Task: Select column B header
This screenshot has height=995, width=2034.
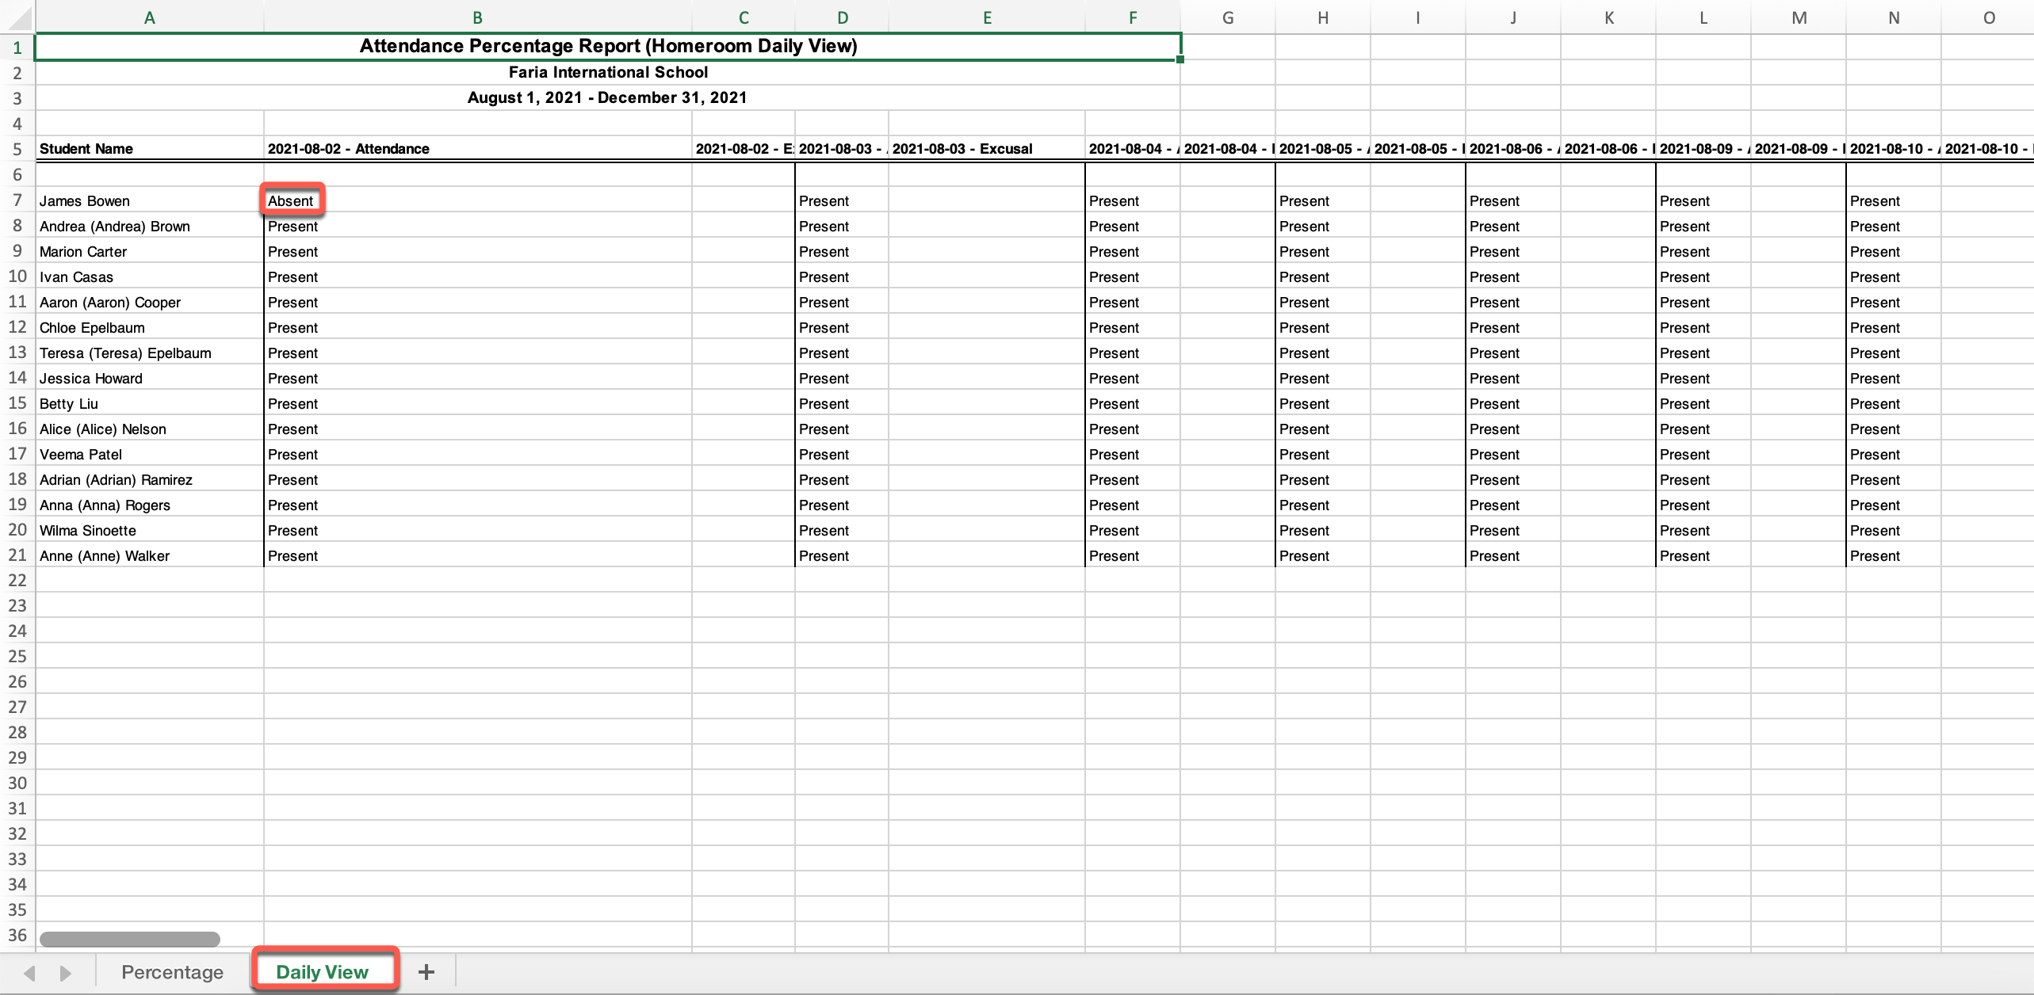Action: (477, 17)
